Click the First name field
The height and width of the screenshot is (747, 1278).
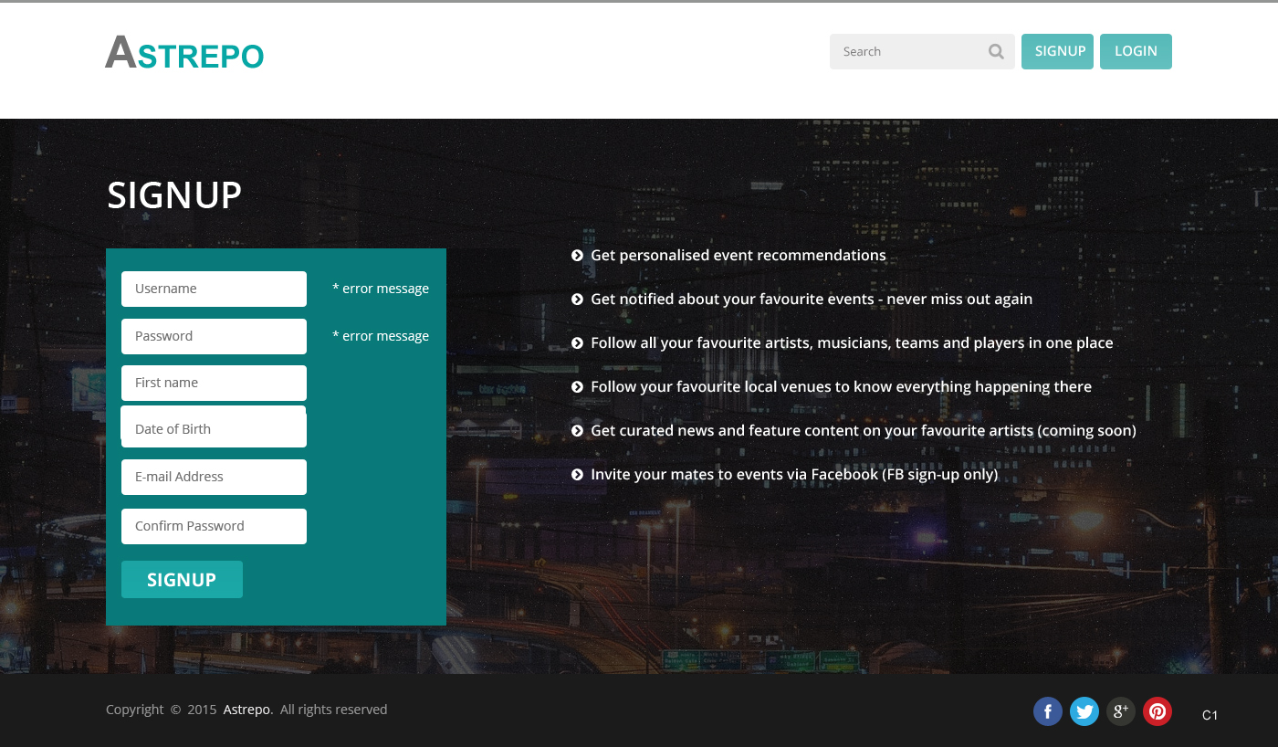[214, 383]
